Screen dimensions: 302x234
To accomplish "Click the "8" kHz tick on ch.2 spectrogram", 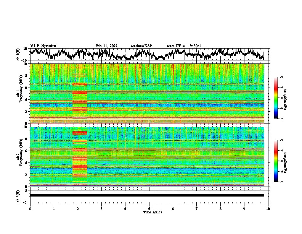I will [27, 139].
